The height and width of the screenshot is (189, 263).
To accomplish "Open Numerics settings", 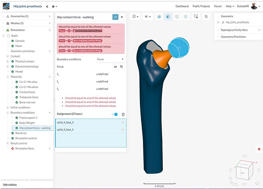I will pyautogui.click(x=21, y=133).
